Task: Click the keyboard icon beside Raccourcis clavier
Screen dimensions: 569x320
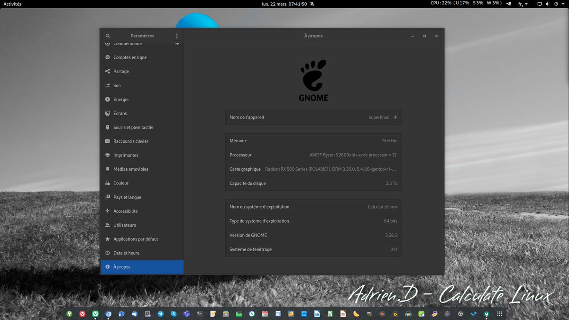Action: 108,141
